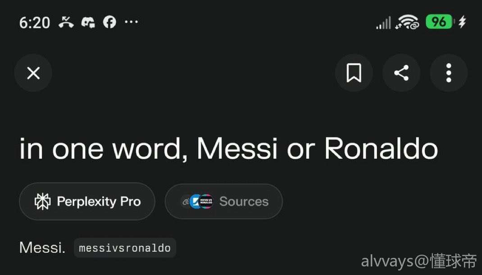This screenshot has height=275, width=482.
Task: Tap the battery level indicator showing 96
Action: pos(439,22)
